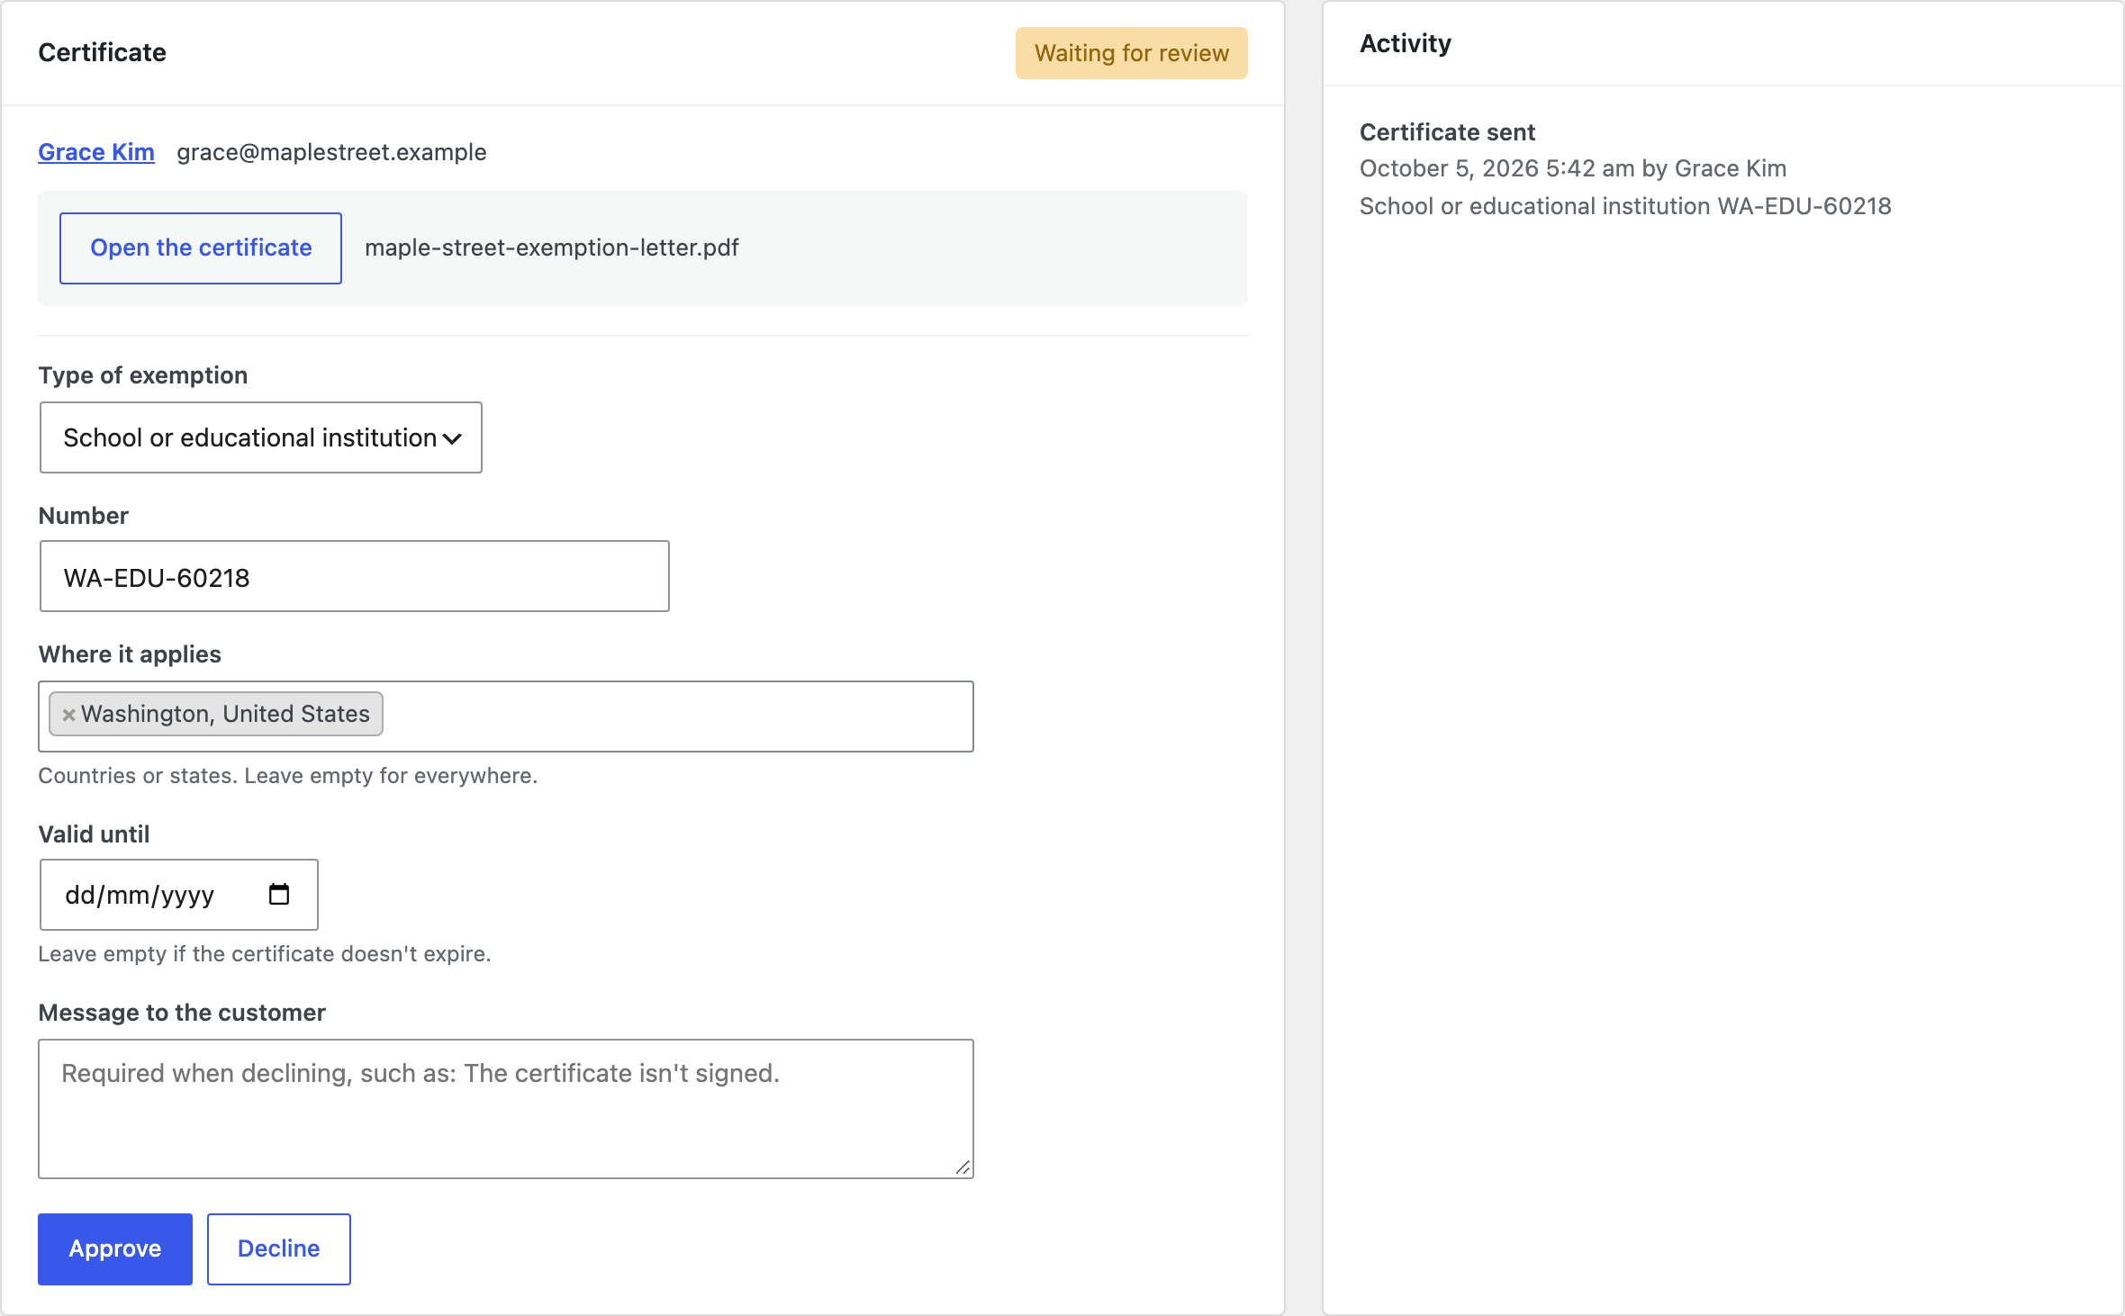Click the Open the certificate button
Viewport: 2125px width, 1316px height.
(x=201, y=248)
